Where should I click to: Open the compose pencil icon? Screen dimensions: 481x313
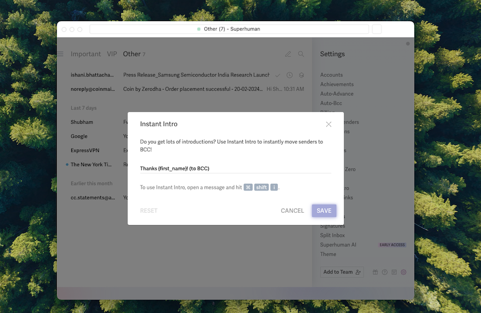[x=288, y=54]
